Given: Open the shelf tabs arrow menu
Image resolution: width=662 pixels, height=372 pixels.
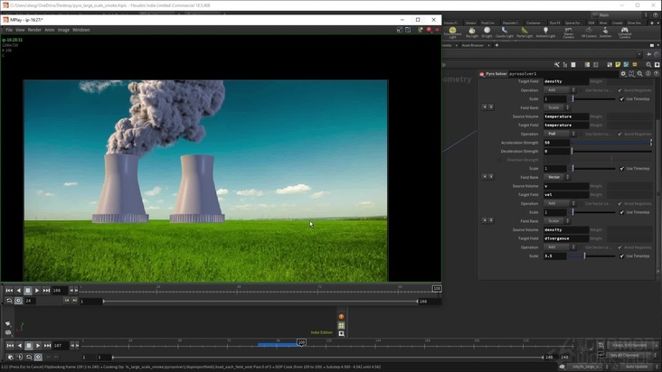Looking at the screenshot, I should [657, 23].
